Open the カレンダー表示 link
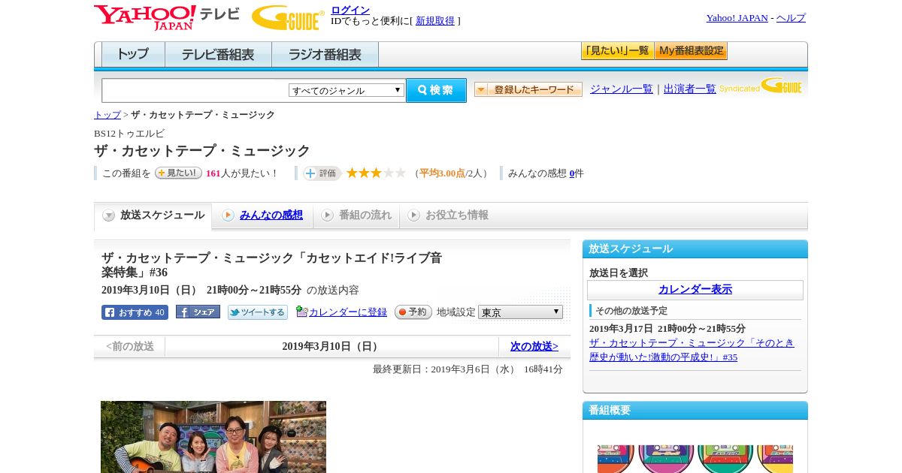Image resolution: width=902 pixels, height=473 pixels. tap(695, 290)
